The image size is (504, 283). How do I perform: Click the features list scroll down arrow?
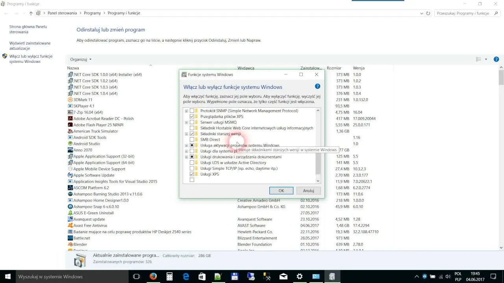click(318, 181)
